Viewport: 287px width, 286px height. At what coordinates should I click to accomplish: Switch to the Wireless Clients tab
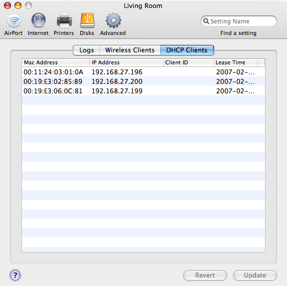130,50
